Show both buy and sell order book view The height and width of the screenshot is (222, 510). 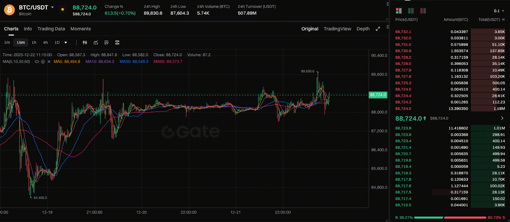[399, 11]
